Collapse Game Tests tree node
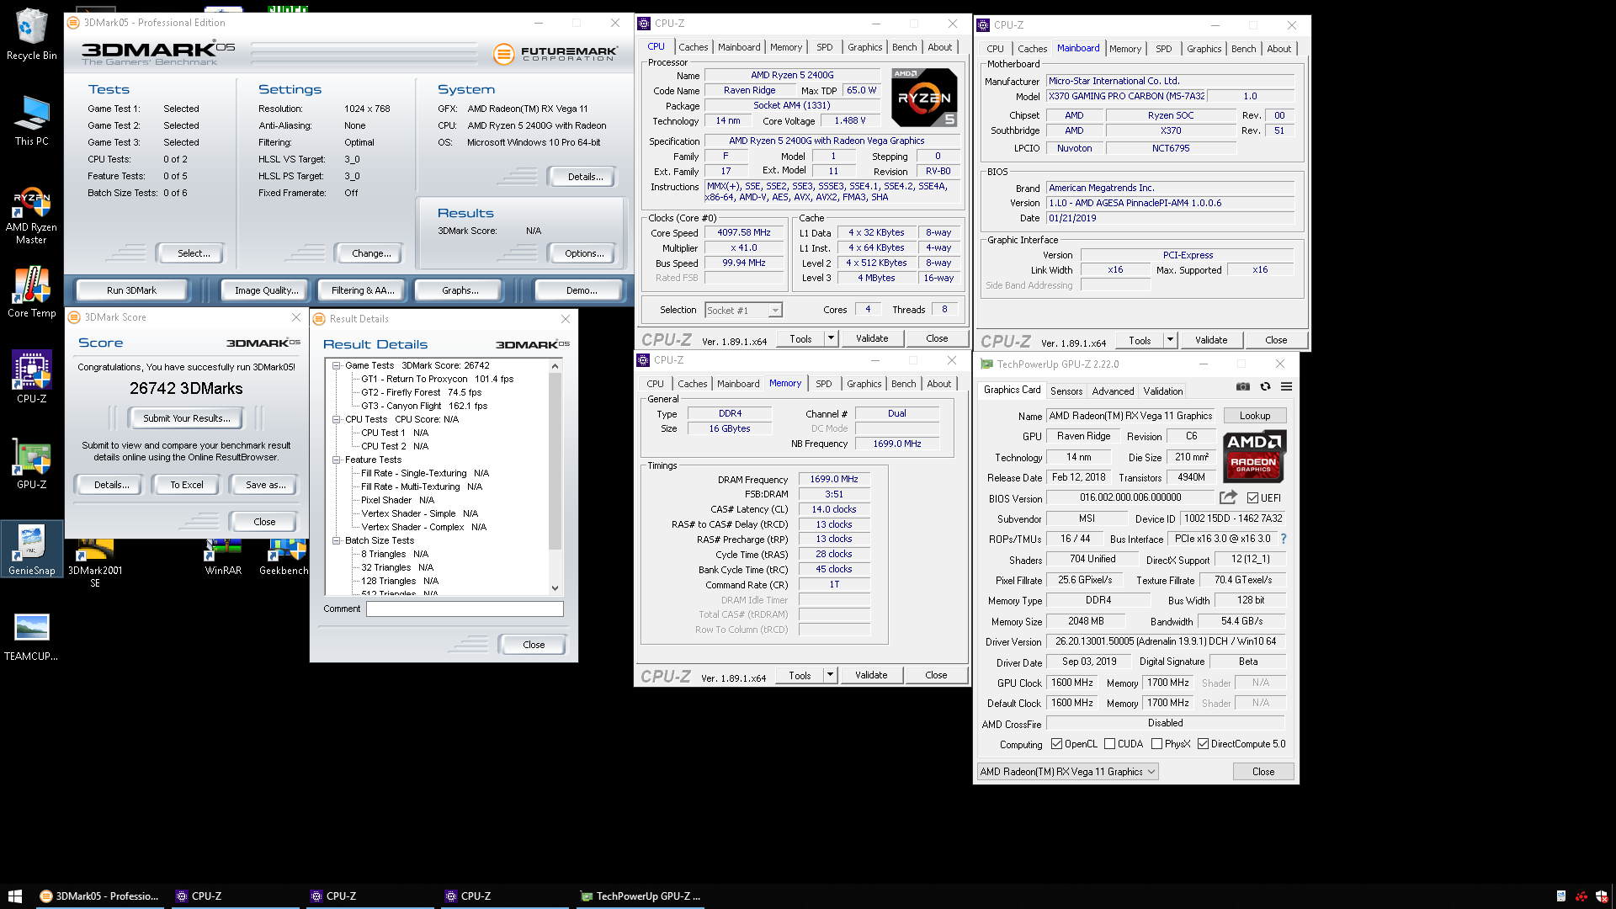The width and height of the screenshot is (1616, 909). [336, 365]
